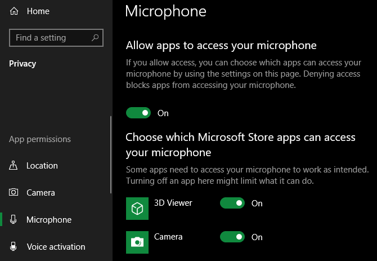
Task: Toggle Camera app microphone access
Action: 232,237
